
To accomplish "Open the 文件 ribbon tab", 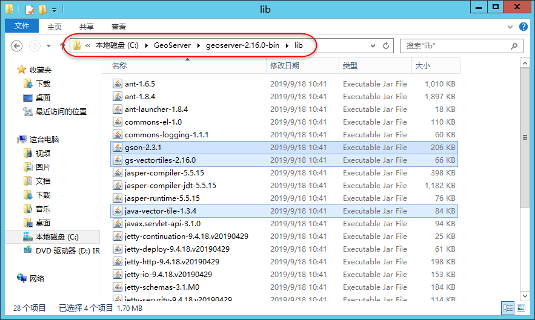I will 22,26.
